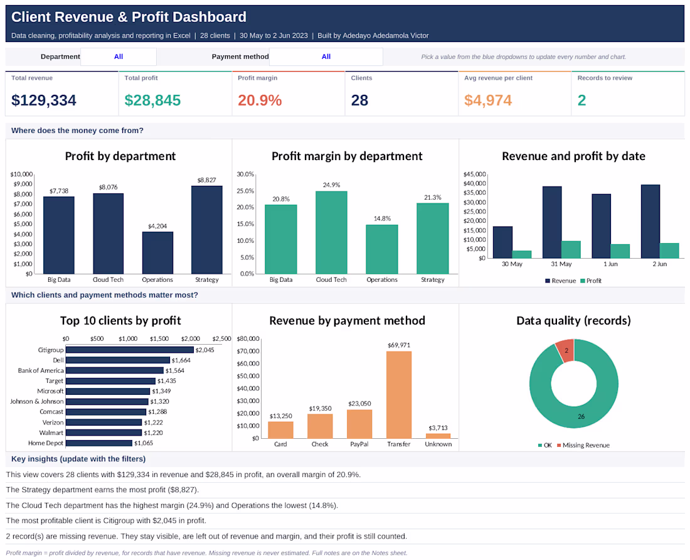Click the Profit by department chart title
The height and width of the screenshot is (560, 690).
pyautogui.click(x=120, y=156)
